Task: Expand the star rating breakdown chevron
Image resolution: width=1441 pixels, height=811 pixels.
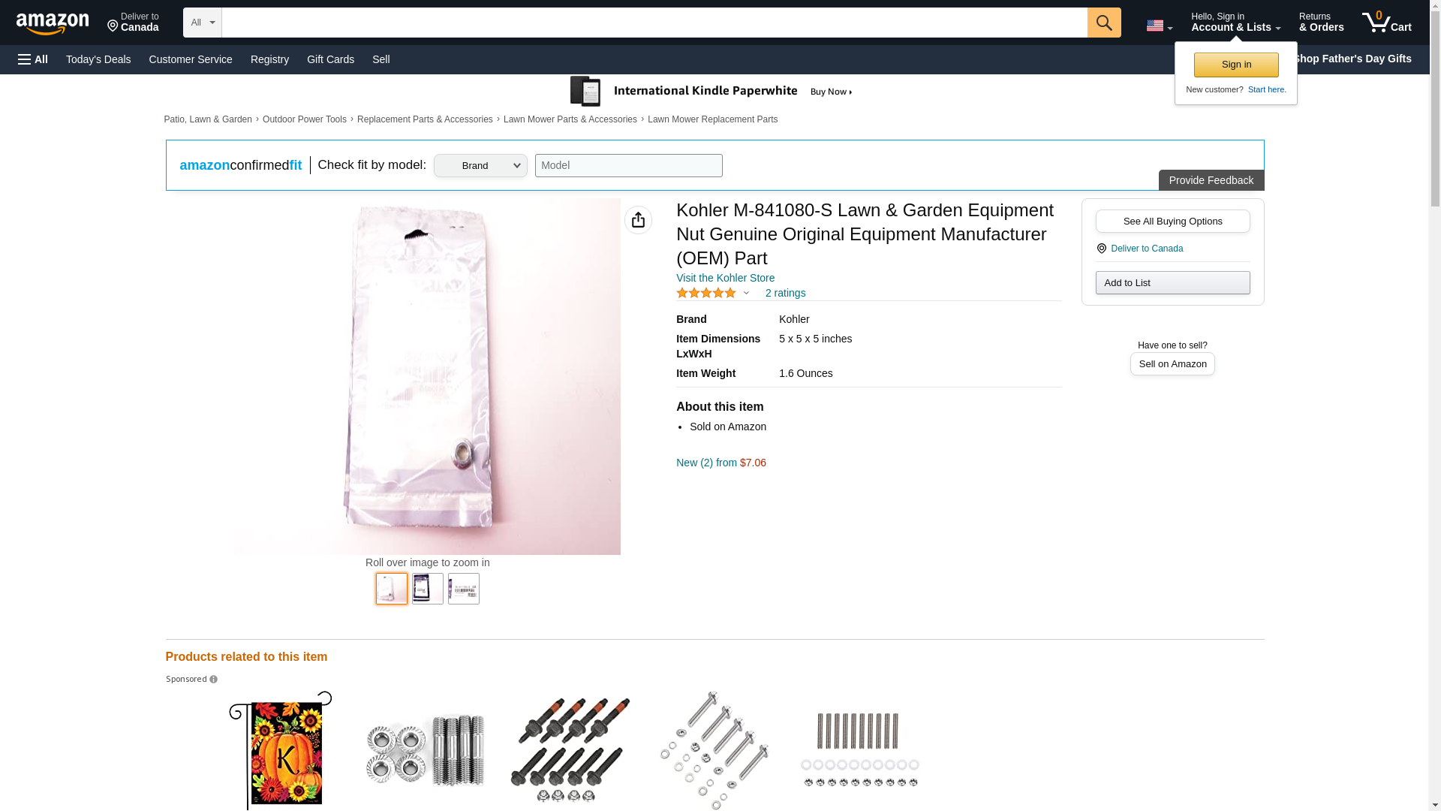Action: (746, 293)
